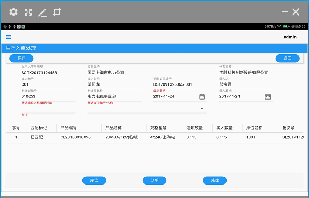Open the 业务日期 calendar picker icon
The width and height of the screenshot is (309, 198).
[202, 96]
